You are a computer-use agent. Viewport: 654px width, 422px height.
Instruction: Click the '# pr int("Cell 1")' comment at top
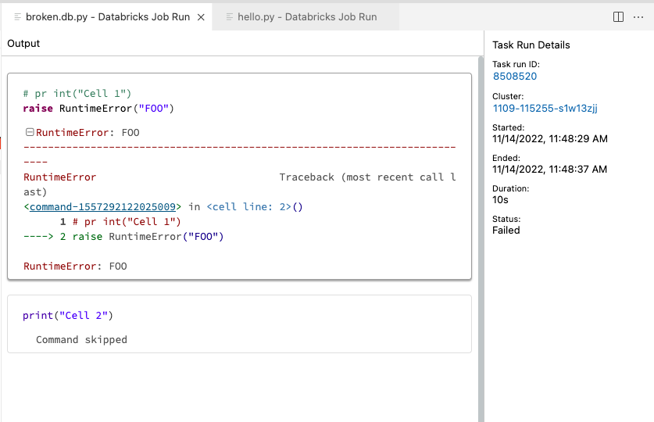(x=77, y=94)
